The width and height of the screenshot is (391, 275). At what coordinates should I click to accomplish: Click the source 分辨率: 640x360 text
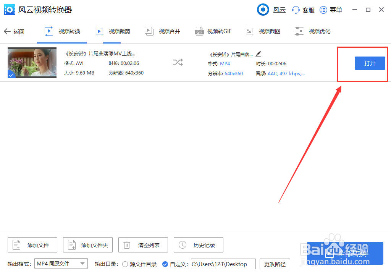[x=126, y=73]
